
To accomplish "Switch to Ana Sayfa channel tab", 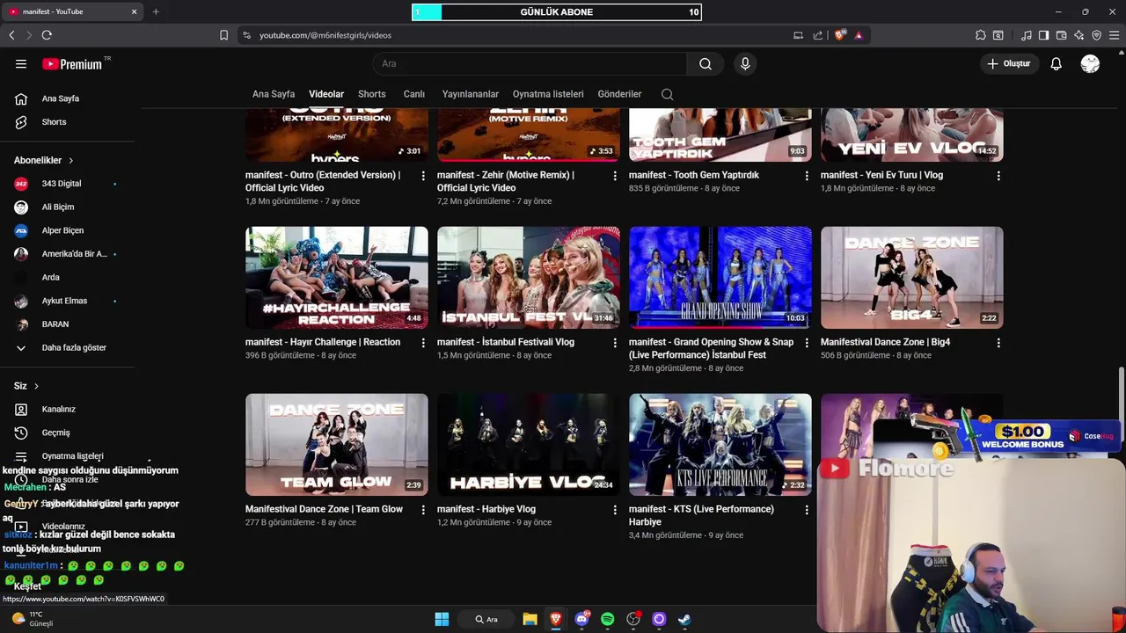I will 274,94.
